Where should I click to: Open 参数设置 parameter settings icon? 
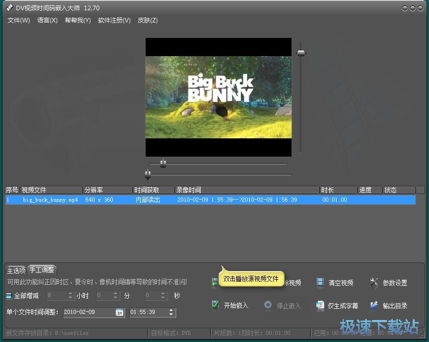(x=374, y=282)
